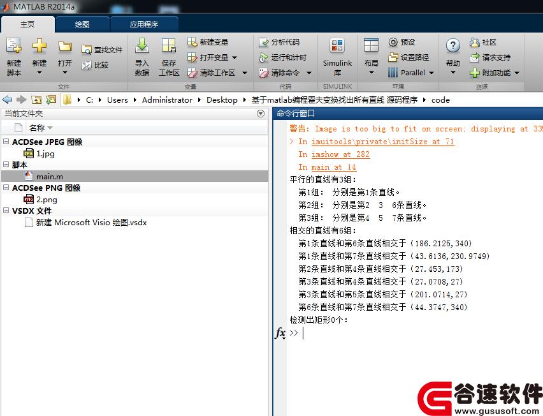543x416 pixels.
Task: Expand the 打开变量 dropdown arrow
Action: coord(235,57)
